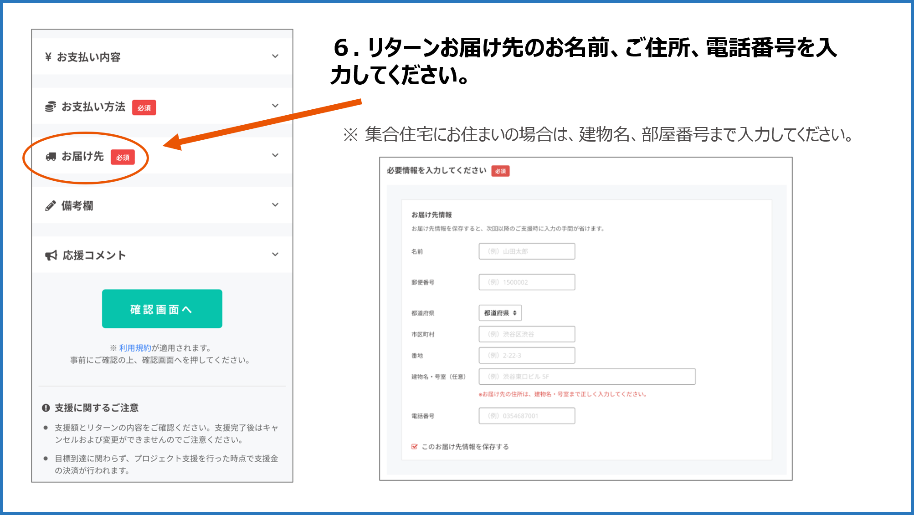
Task: Click the warning icon beside 支援に関するご注意
Action: point(46,408)
